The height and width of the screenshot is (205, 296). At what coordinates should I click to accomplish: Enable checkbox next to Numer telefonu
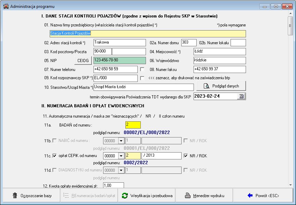(x=142, y=69)
